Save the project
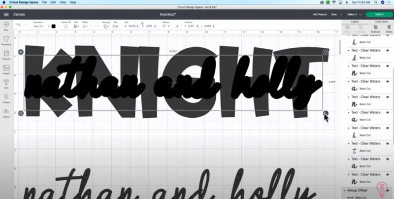 [x=334, y=15]
